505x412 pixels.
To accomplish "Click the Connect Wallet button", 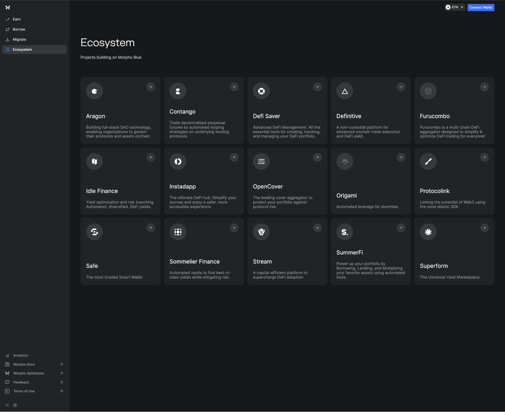I will [480, 7].
